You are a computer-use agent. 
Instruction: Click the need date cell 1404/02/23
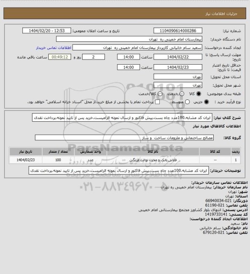tap(26, 160)
